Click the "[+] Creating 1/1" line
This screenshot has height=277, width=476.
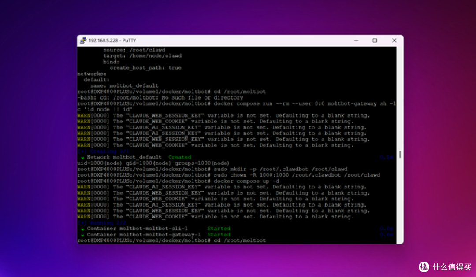(x=103, y=151)
